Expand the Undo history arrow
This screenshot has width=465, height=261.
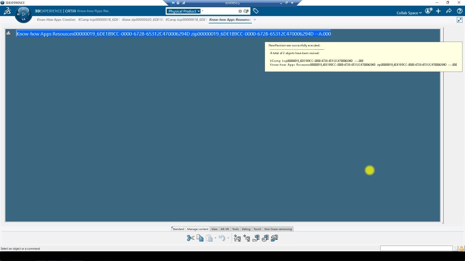(228, 238)
